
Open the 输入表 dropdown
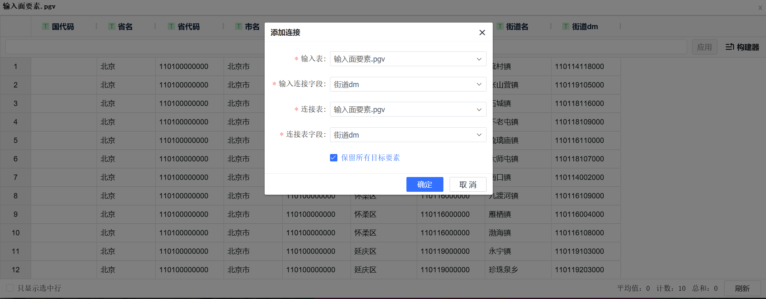[x=408, y=59]
